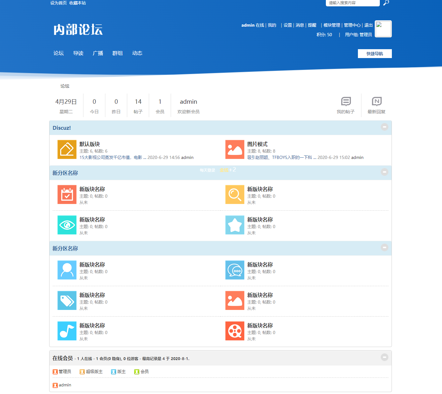442x394 pixels.
Task: Click the 默认版块 orange pencil icon
Action: point(67,149)
